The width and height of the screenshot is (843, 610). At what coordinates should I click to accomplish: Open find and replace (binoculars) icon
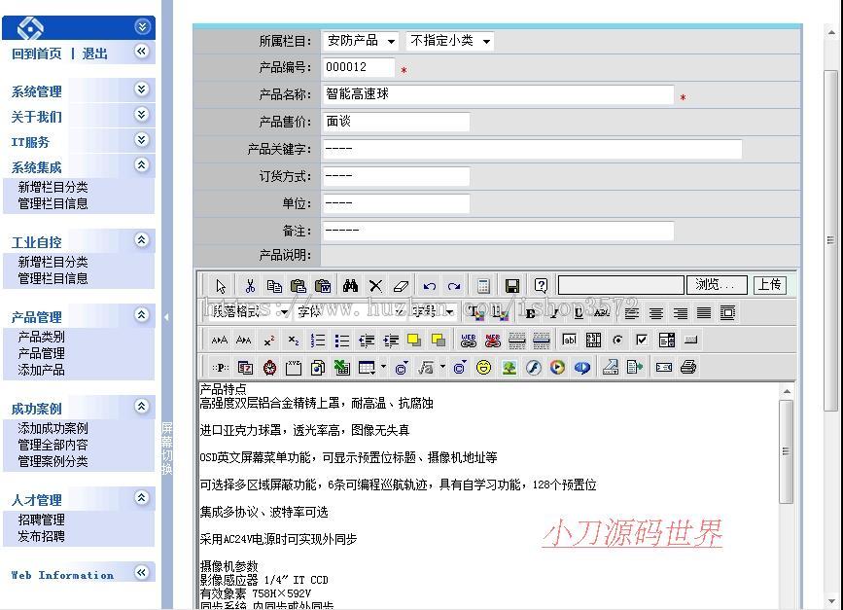(x=351, y=286)
